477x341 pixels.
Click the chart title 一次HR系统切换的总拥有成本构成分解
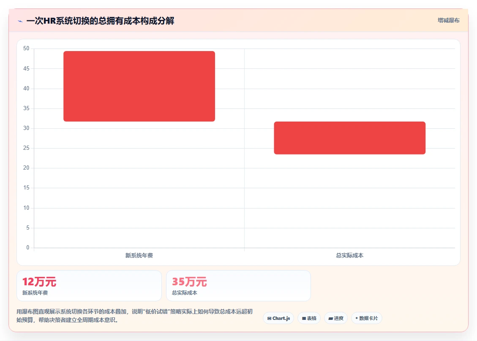[100, 21]
